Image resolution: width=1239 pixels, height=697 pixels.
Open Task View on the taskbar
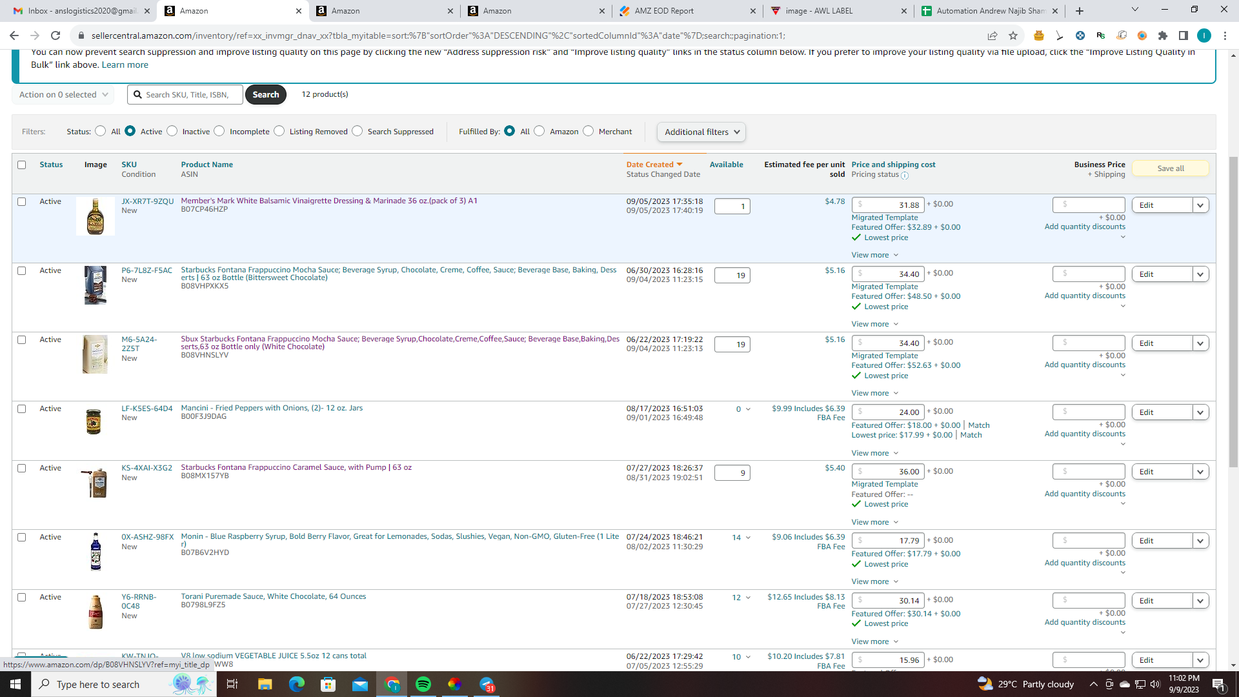pyautogui.click(x=232, y=684)
